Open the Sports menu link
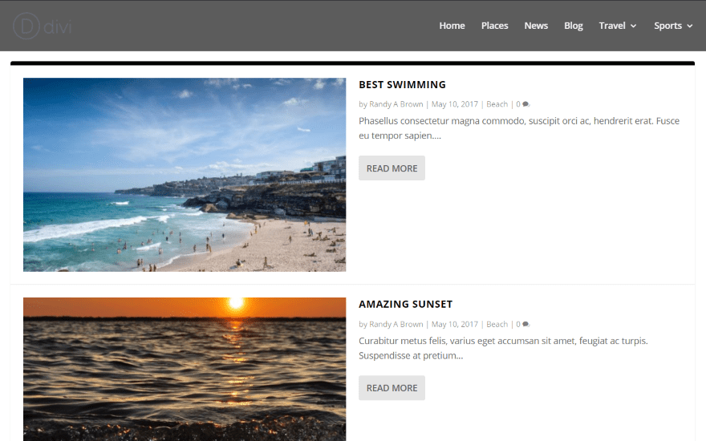The height and width of the screenshot is (441, 706). tap(667, 26)
